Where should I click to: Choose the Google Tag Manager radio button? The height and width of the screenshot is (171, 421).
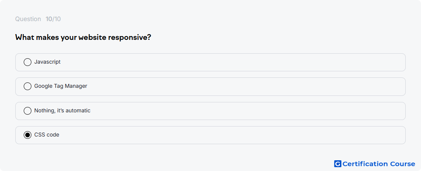pos(28,86)
